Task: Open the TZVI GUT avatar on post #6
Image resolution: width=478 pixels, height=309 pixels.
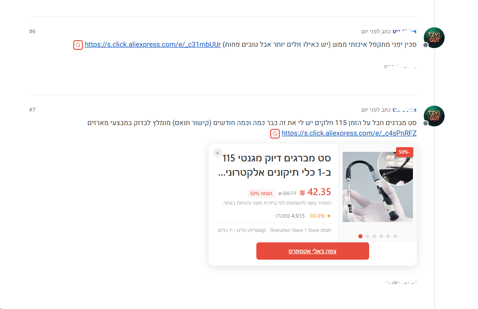Action: (434, 38)
